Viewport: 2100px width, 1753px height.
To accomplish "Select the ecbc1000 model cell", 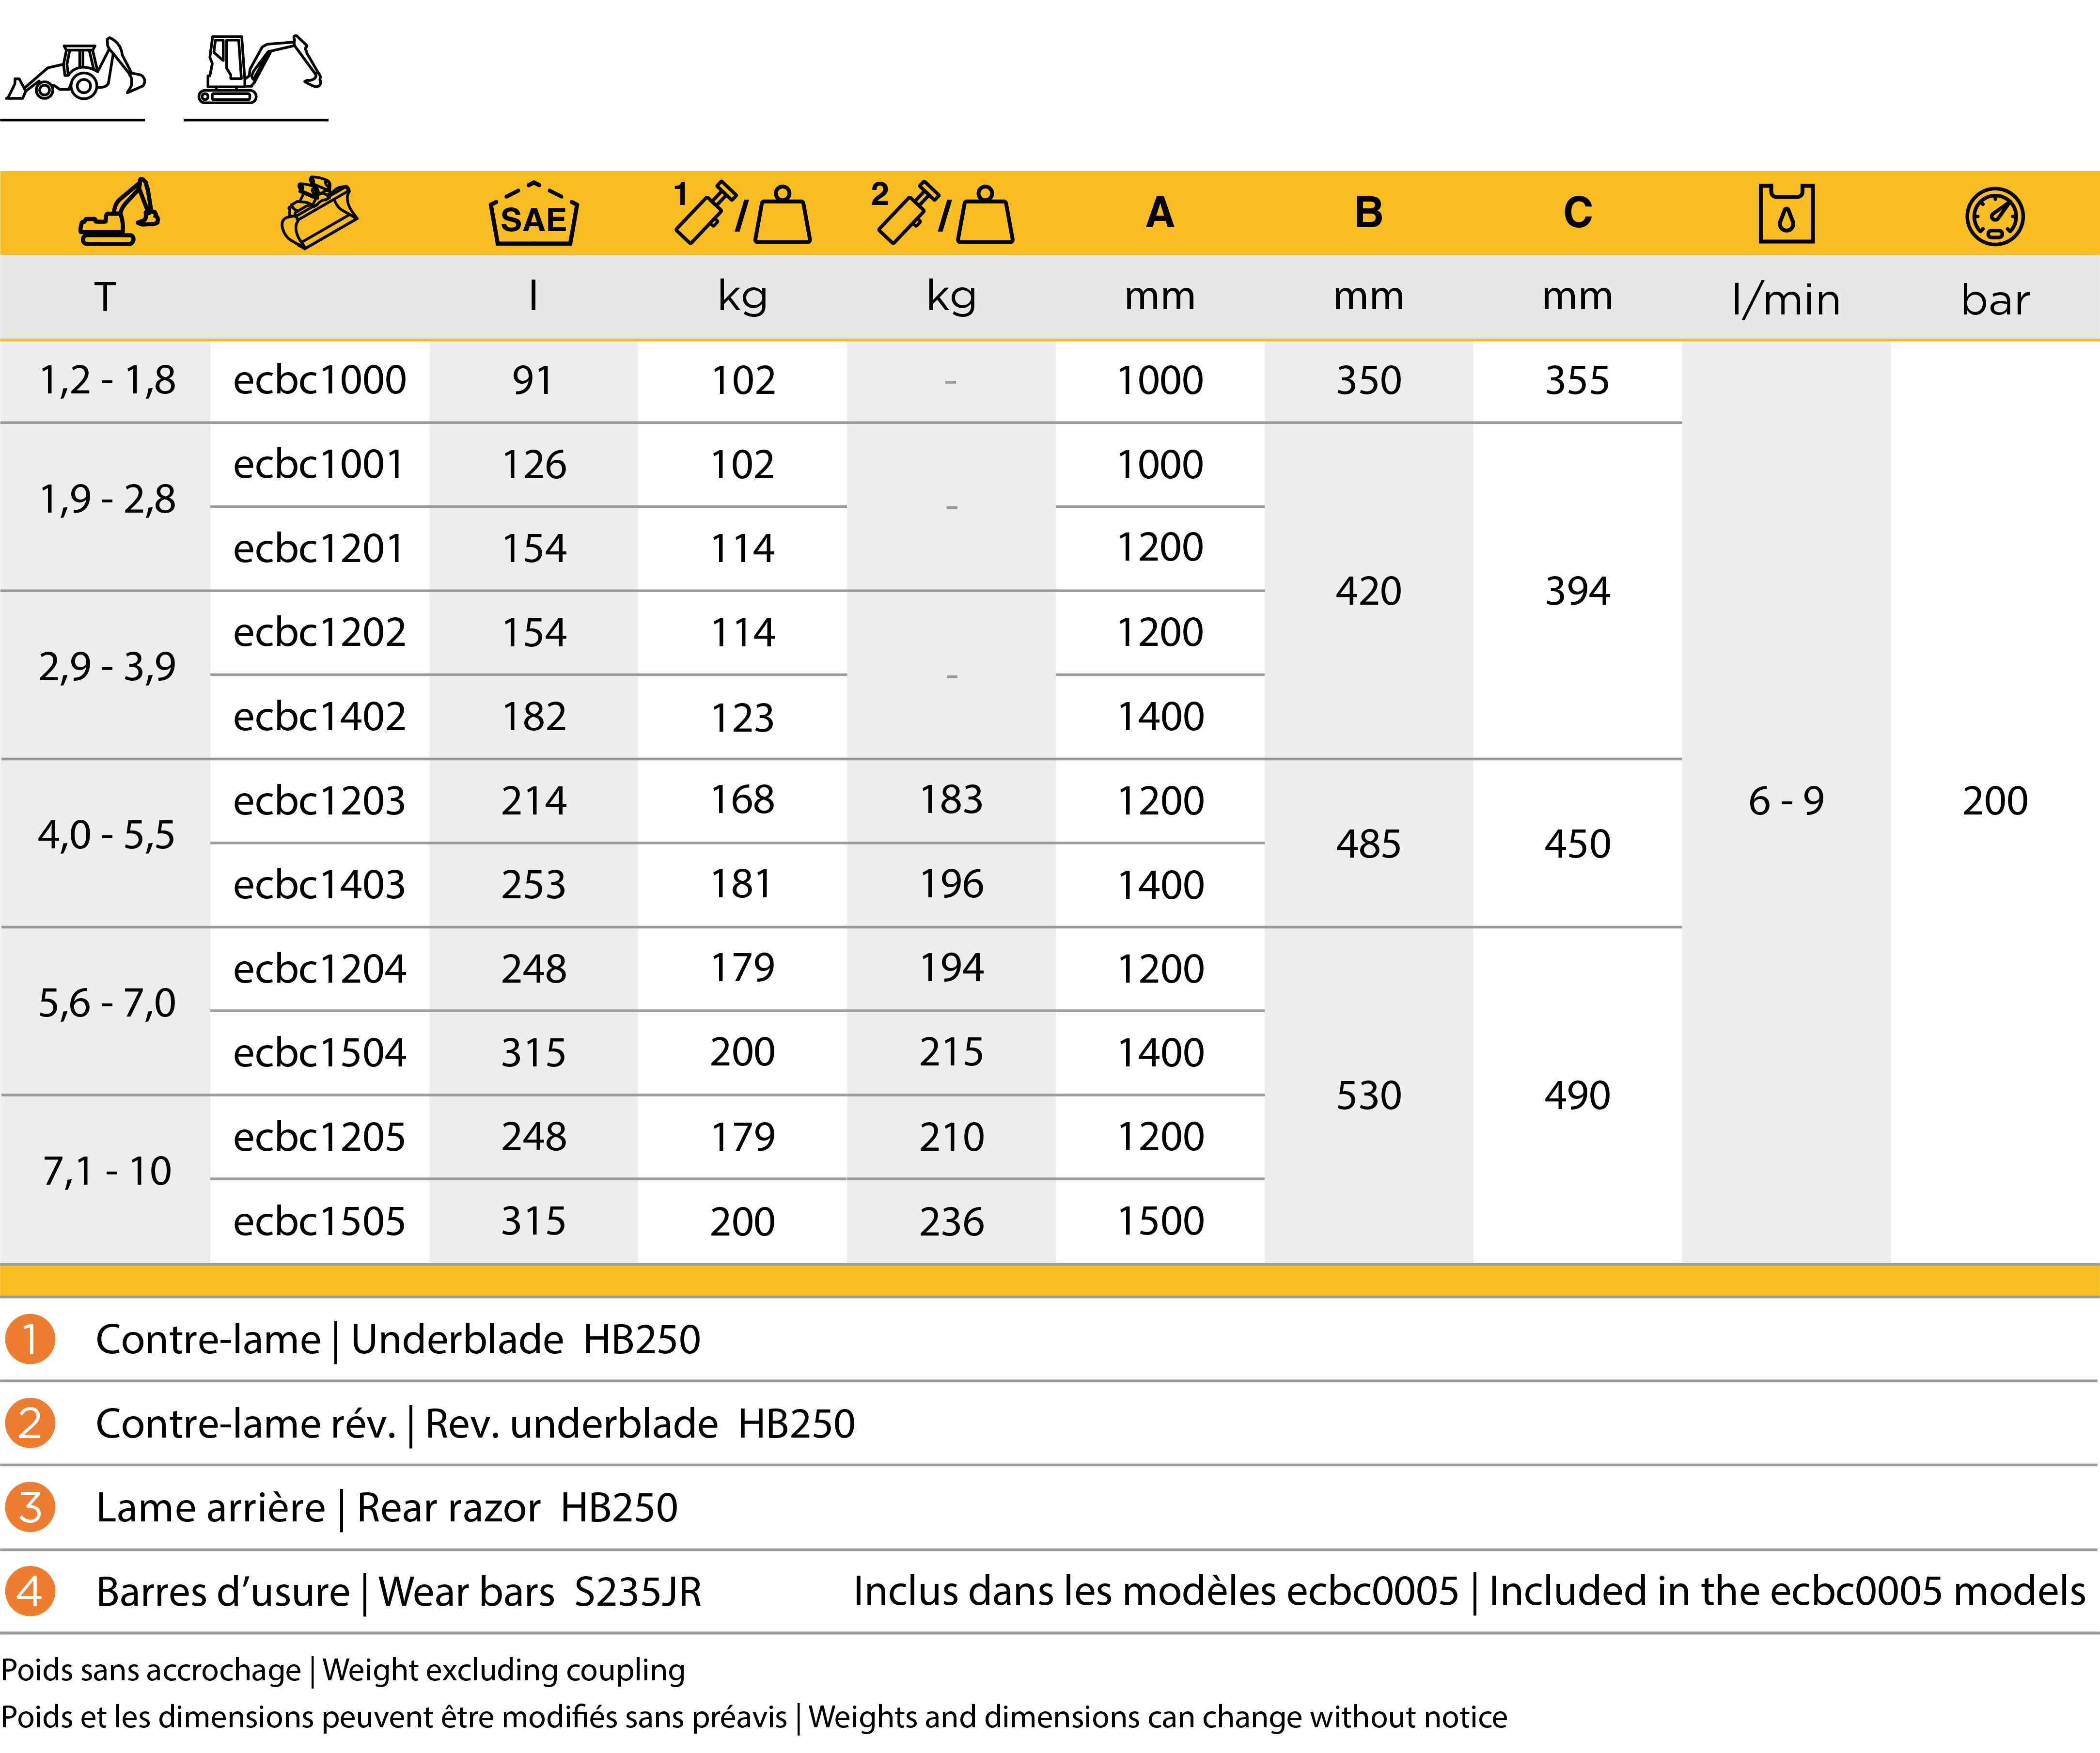I will (319, 380).
